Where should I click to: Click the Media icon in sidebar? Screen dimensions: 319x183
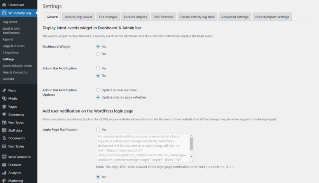pyautogui.click(x=4, y=99)
